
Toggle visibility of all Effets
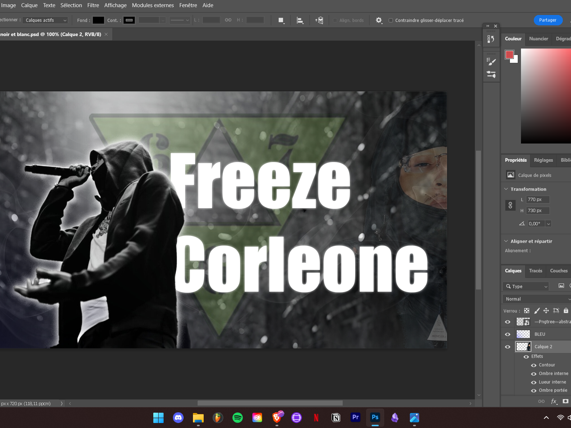526,357
